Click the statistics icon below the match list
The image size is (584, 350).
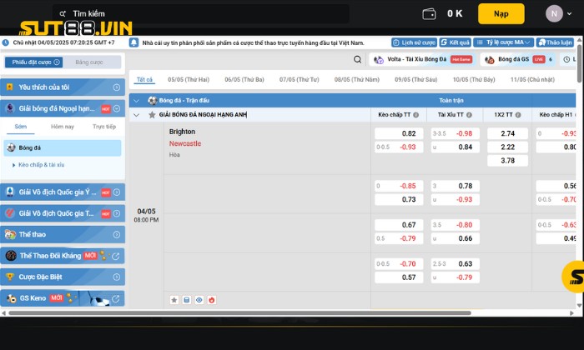[x=187, y=299]
